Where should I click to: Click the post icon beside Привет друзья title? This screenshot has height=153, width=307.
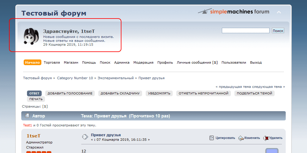click(85, 137)
